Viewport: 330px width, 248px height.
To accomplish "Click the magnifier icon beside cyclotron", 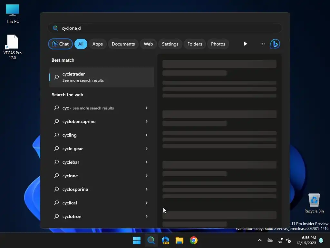I will click(56, 216).
